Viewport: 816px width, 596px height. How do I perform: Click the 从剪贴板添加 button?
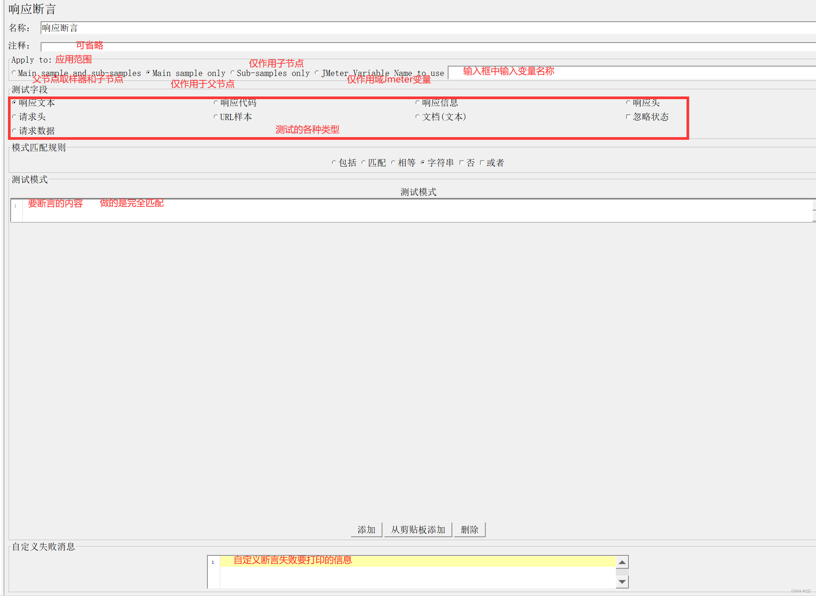coord(418,530)
